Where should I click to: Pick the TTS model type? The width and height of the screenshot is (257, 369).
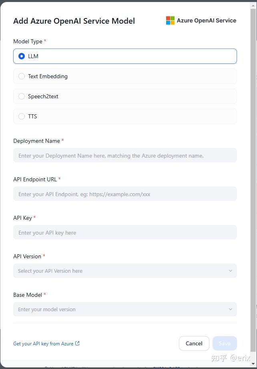click(125, 116)
